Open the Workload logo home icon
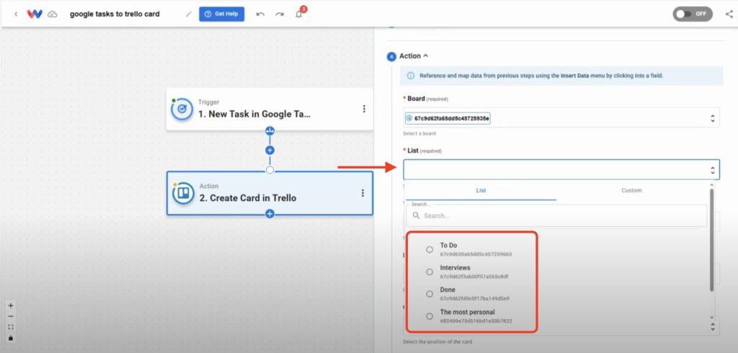The width and height of the screenshot is (738, 353). [x=35, y=14]
